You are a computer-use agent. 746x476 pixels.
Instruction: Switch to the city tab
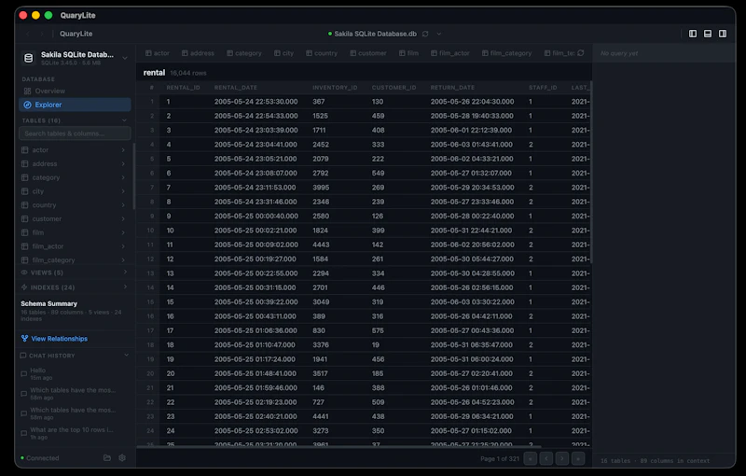(x=283, y=53)
